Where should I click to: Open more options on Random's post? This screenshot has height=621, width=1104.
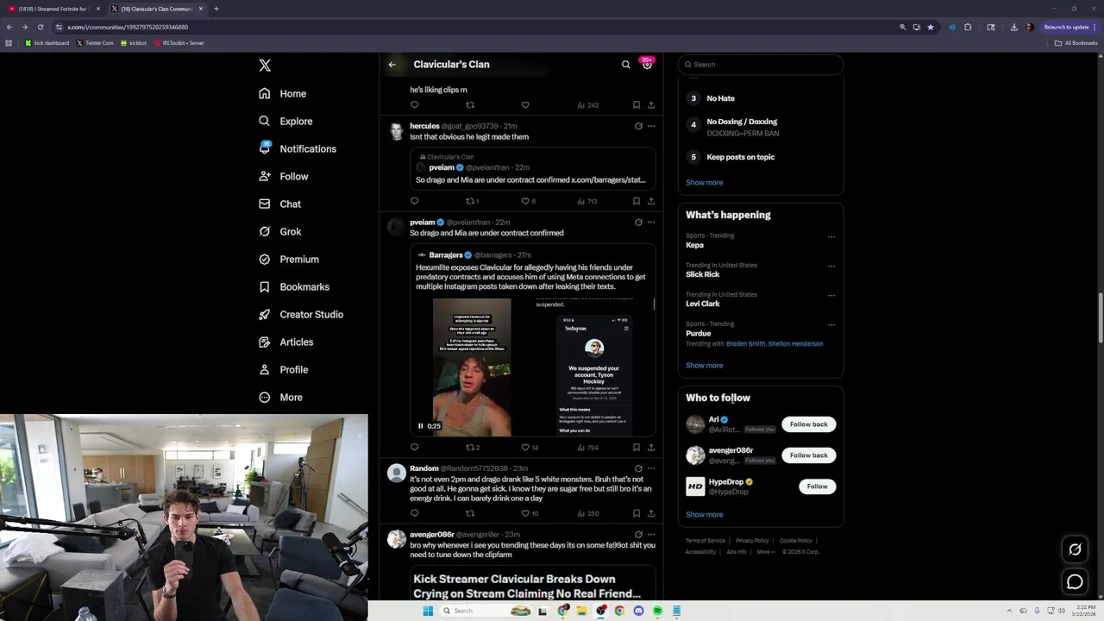pyautogui.click(x=651, y=468)
